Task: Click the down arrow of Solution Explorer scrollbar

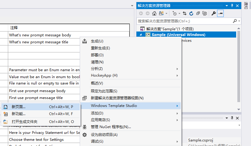Action: (x=239, y=109)
